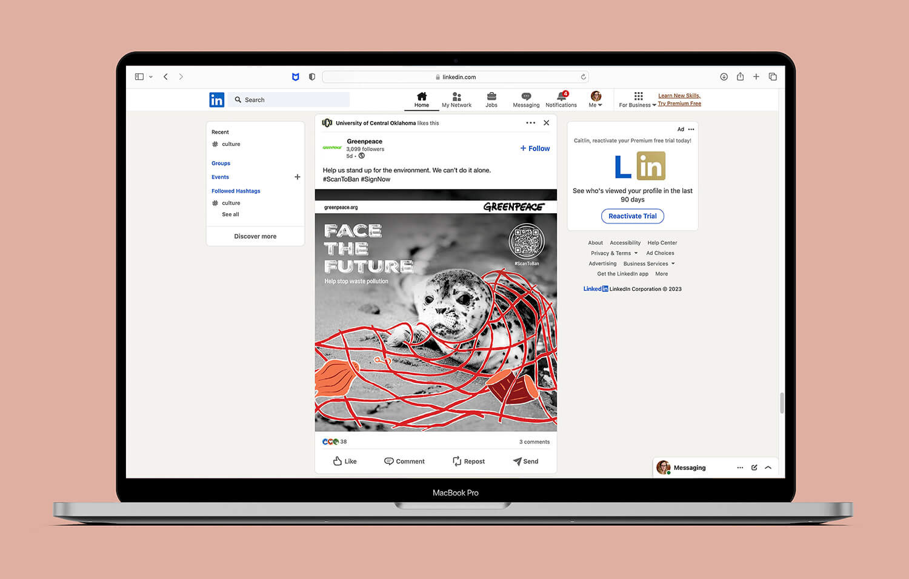Repost the Greenpeace post
The height and width of the screenshot is (579, 909).
[x=468, y=462]
